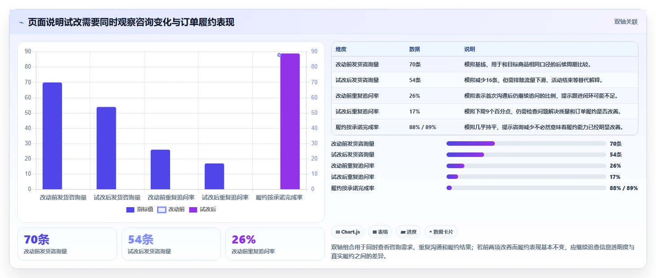
Task: Click the description starting 模拟几乎持平
Action: [544, 127]
